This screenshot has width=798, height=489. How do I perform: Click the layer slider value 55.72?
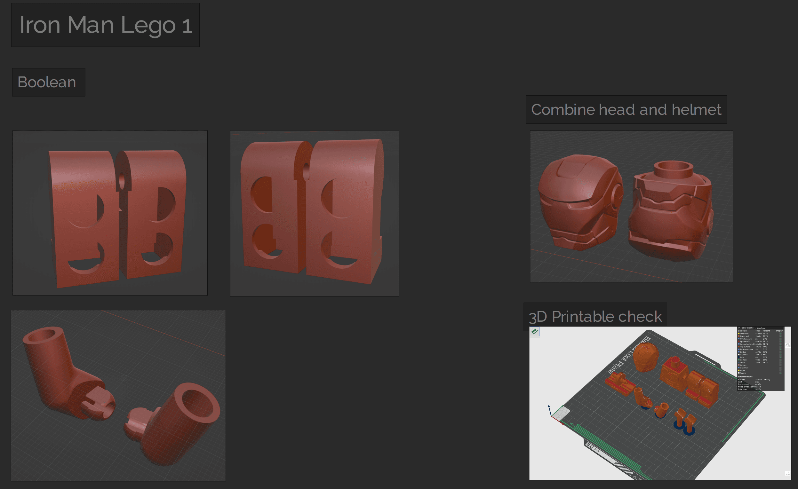coord(788,347)
